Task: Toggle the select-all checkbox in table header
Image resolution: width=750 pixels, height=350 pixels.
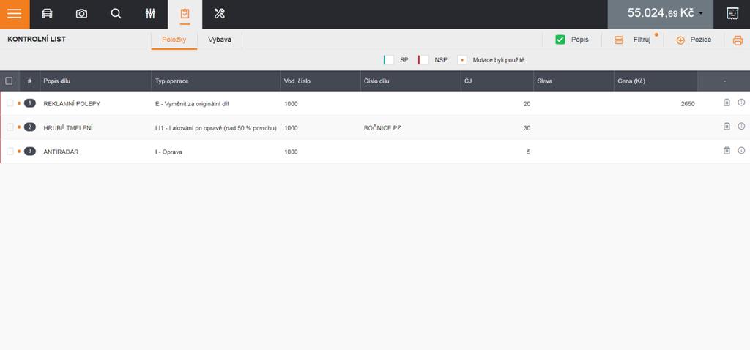Action: coord(9,81)
